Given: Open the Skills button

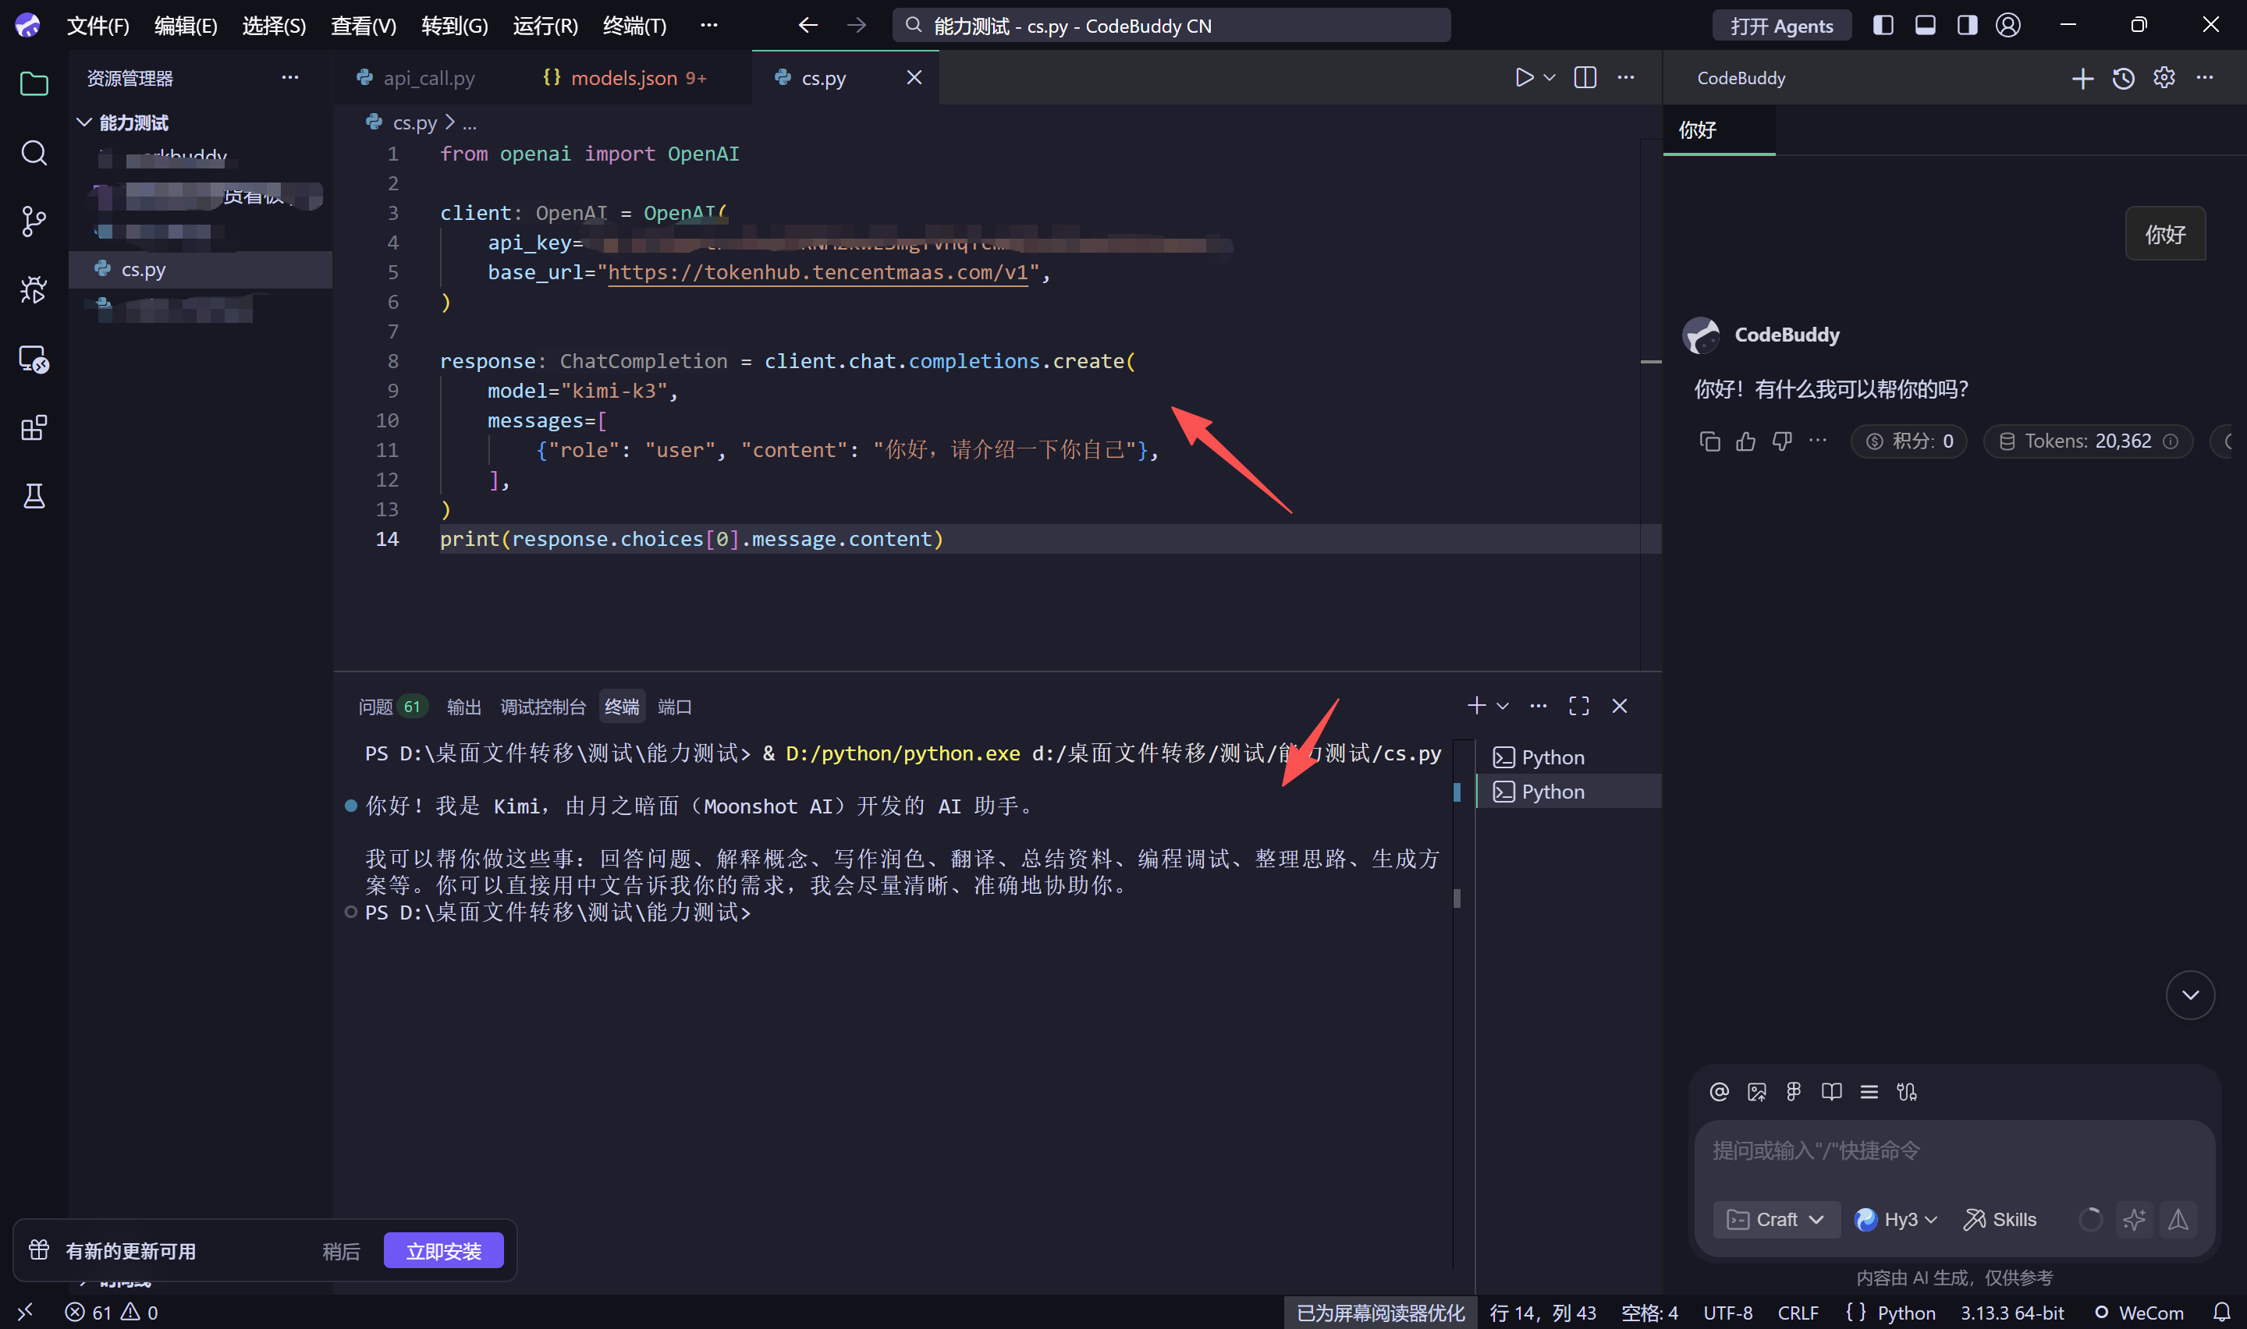Looking at the screenshot, I should (1999, 1219).
